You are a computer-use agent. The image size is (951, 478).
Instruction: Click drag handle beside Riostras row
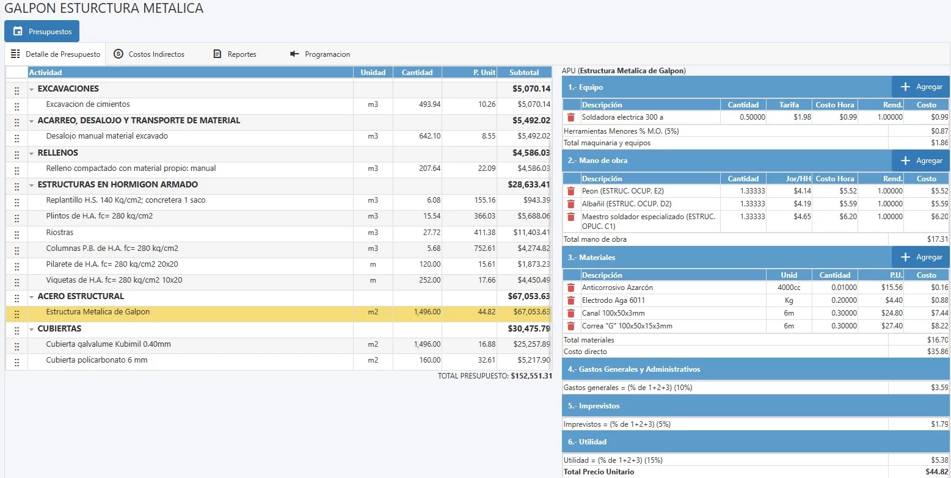(16, 233)
